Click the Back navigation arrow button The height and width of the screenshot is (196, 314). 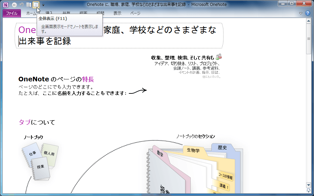[14, 5]
